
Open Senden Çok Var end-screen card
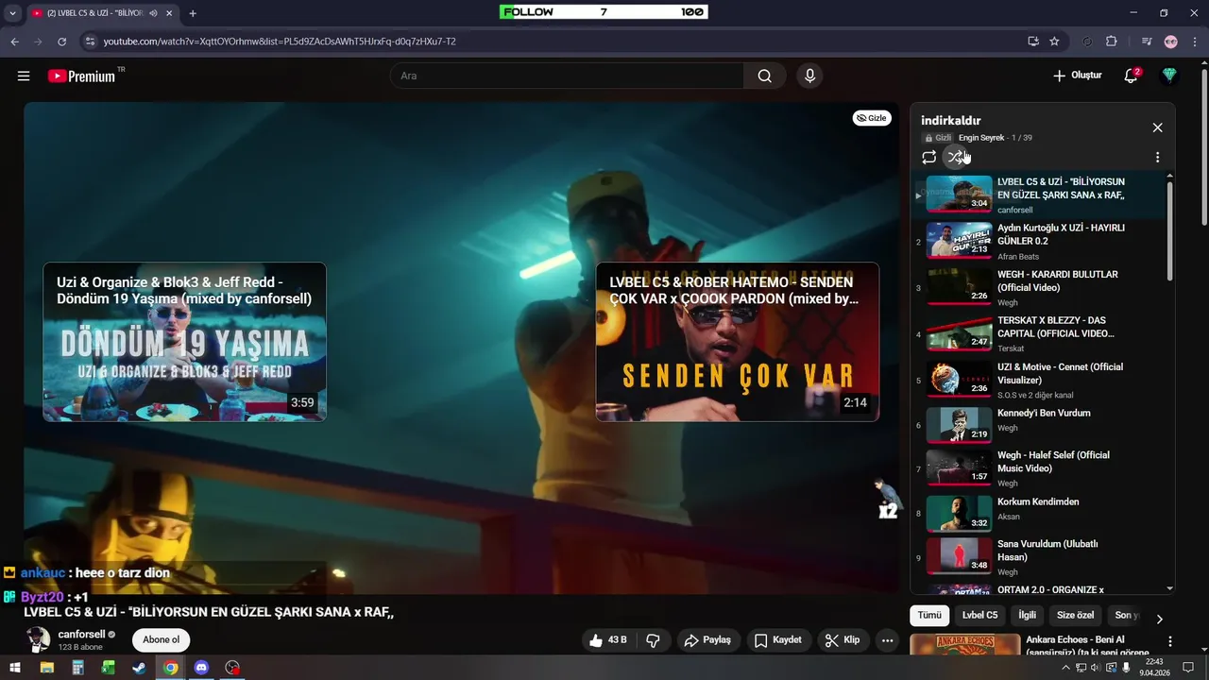click(737, 342)
